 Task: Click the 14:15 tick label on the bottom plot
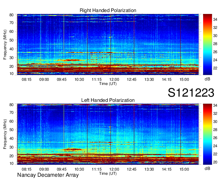(167, 169)
